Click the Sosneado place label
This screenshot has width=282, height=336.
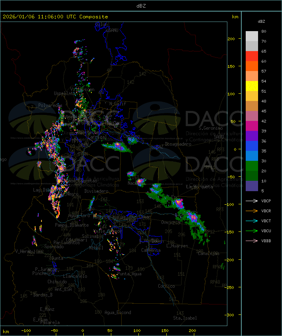click(54, 247)
